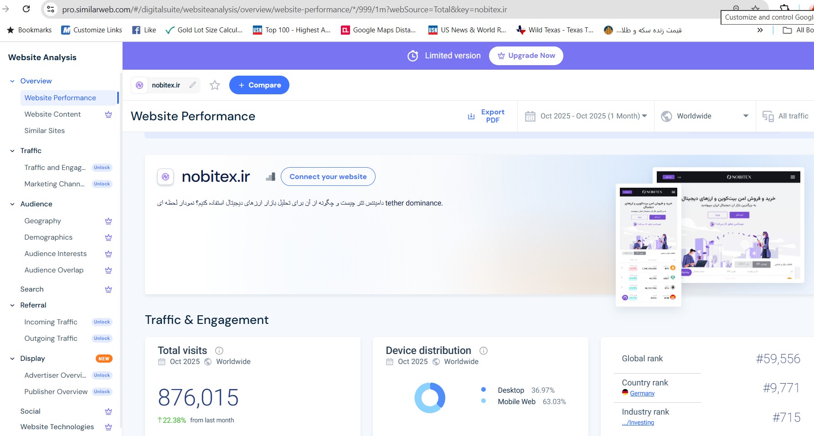Reload the page with the browser refresh icon
This screenshot has height=436, width=814.
pyautogui.click(x=26, y=9)
